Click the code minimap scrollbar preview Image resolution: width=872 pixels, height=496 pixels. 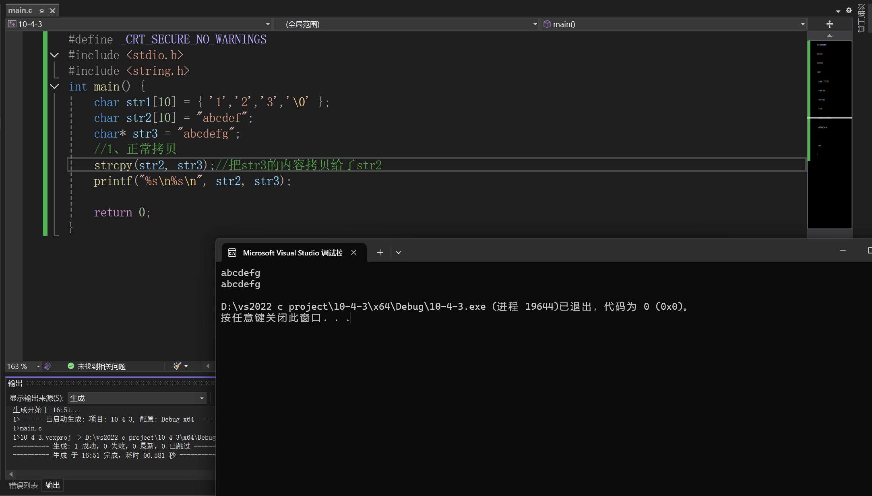point(830,133)
